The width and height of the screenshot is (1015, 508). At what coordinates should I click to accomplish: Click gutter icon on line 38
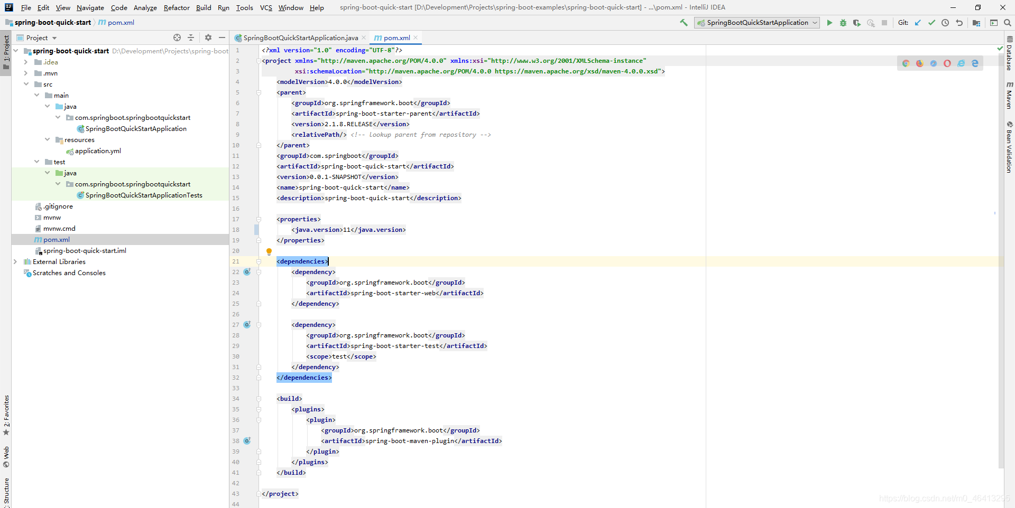coord(247,441)
